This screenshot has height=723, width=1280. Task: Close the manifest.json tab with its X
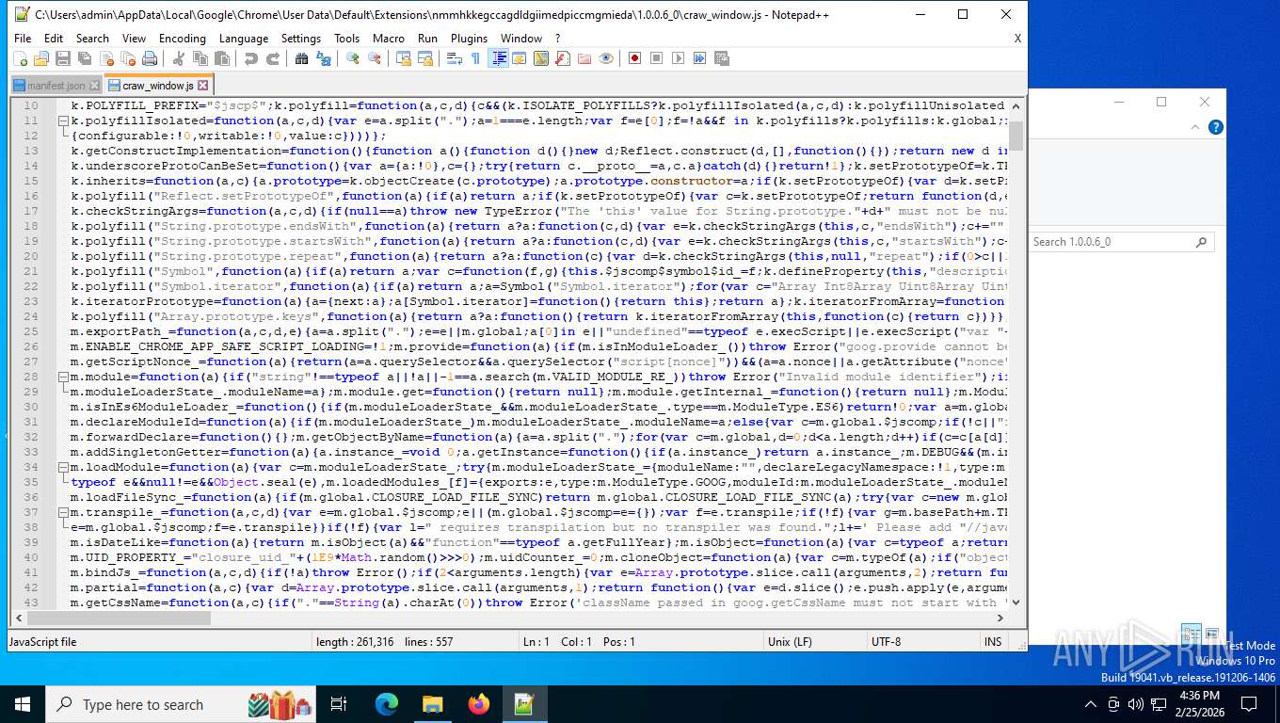(x=93, y=86)
